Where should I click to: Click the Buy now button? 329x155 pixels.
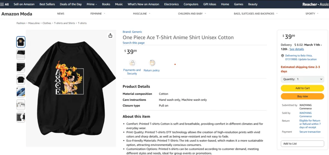click(x=302, y=96)
